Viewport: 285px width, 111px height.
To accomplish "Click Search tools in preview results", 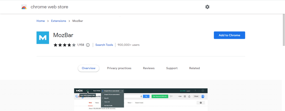I will coord(139,103).
